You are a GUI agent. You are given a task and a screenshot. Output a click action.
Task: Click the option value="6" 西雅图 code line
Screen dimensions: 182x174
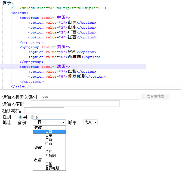(65, 57)
